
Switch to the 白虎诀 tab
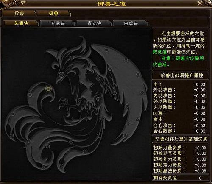tap(131, 23)
